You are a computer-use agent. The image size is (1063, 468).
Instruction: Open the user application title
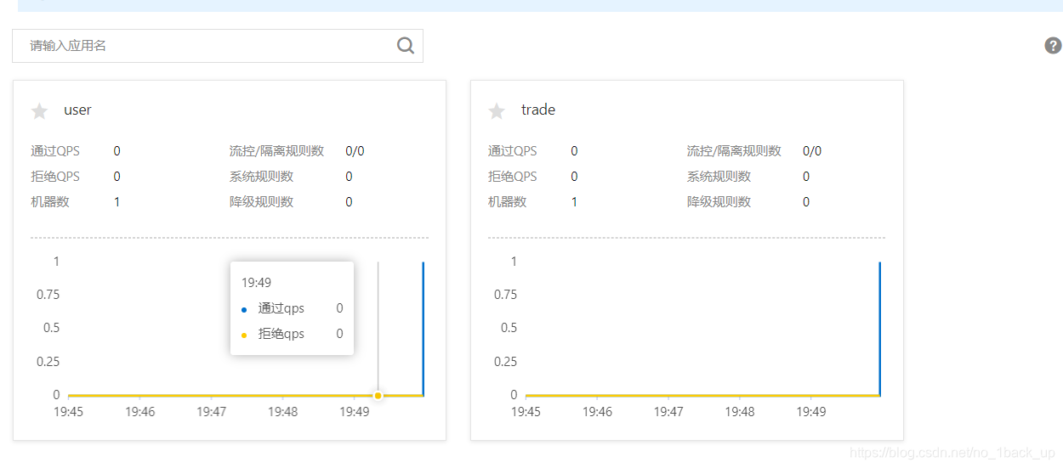[x=77, y=110]
